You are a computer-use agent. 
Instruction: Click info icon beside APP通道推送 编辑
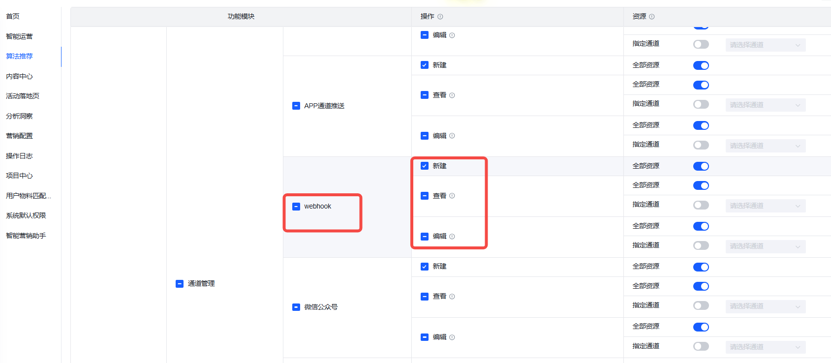click(452, 136)
